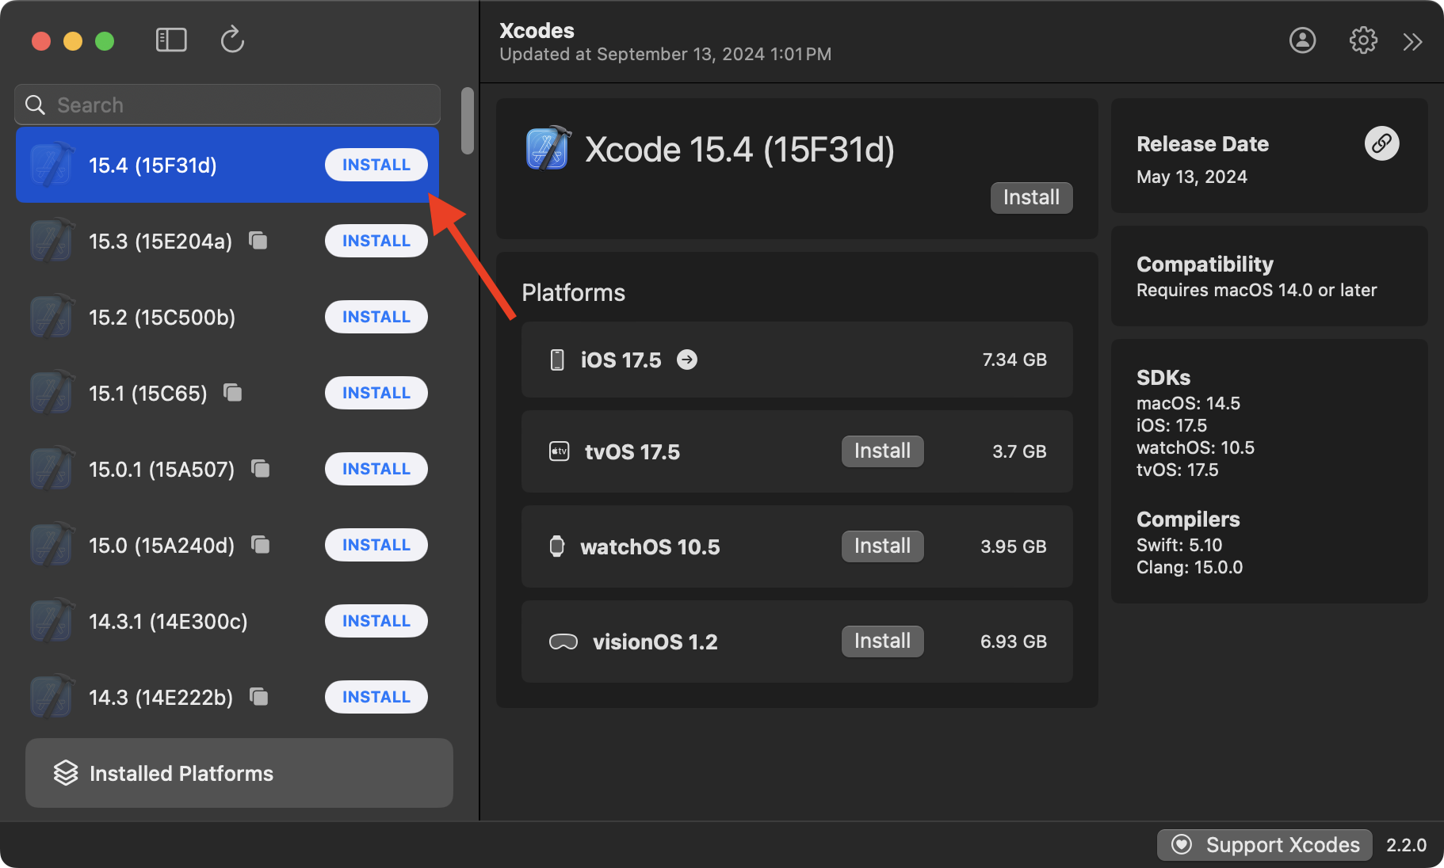
Task: Click the stacked-squares icon beside 15.0 (15A240d)
Action: [260, 544]
